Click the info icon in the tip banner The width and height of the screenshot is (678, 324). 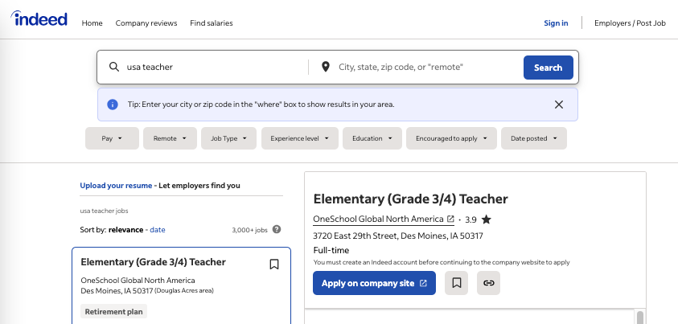click(113, 105)
